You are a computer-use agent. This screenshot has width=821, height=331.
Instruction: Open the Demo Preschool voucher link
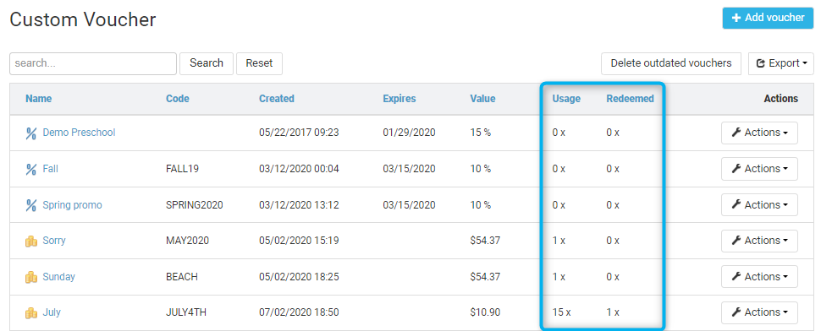[x=79, y=133]
